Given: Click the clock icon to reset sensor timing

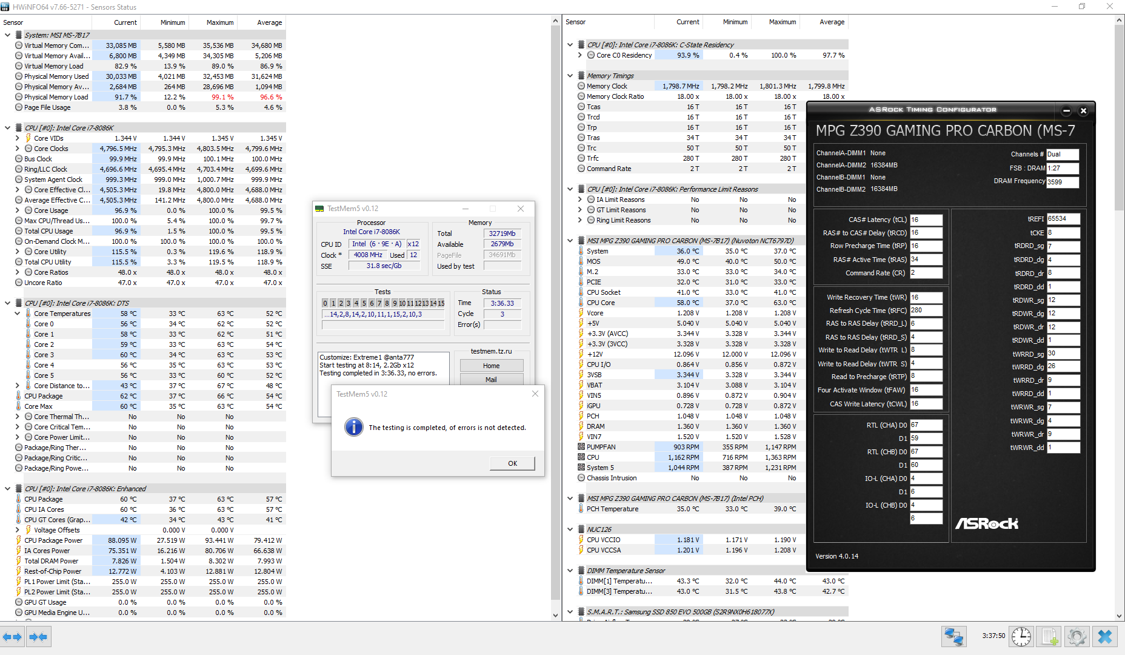Looking at the screenshot, I should click(x=1021, y=637).
